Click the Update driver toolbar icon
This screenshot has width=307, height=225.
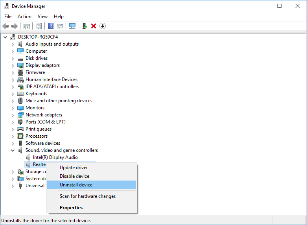[85, 26]
